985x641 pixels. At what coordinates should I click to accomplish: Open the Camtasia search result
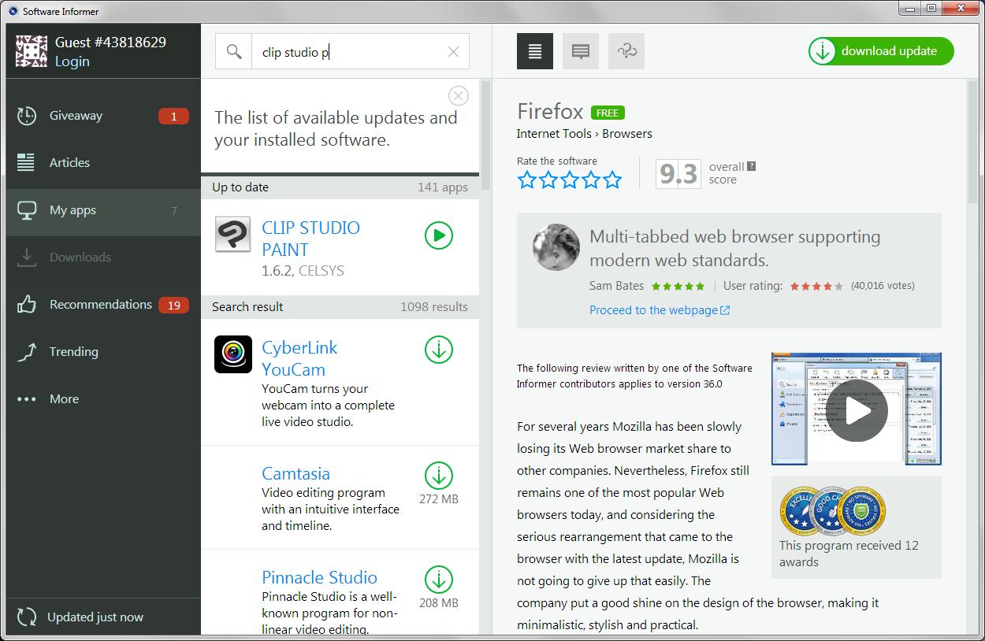tap(295, 473)
